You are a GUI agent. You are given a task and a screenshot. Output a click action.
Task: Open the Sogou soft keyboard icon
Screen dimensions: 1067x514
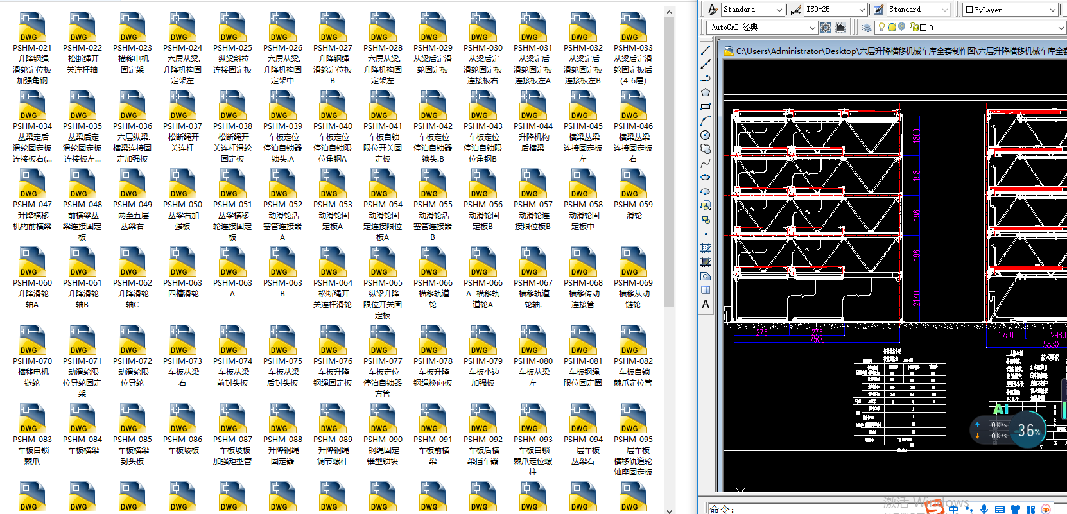pos(1000,510)
